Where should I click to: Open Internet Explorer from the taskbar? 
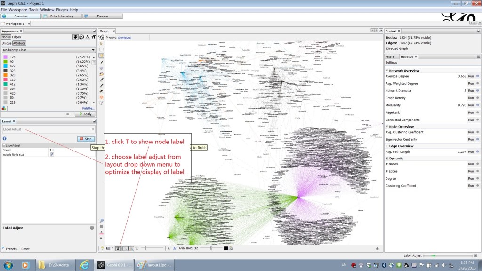click(x=85, y=265)
